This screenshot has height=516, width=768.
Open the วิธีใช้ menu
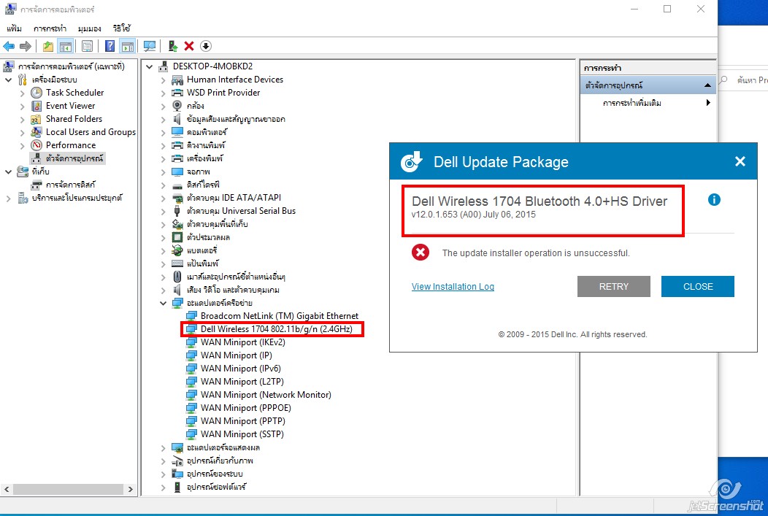point(121,28)
